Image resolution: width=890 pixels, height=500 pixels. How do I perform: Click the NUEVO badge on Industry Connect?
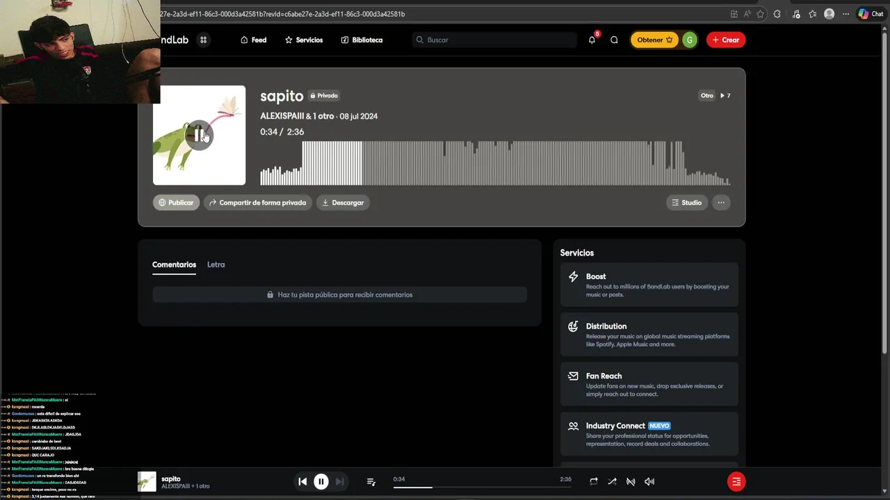(x=659, y=426)
